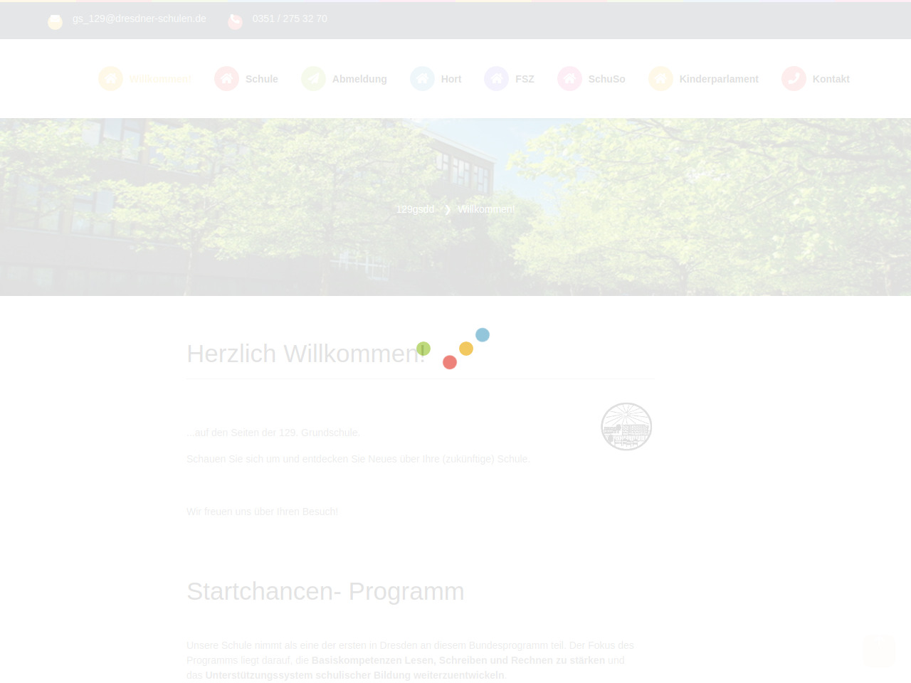Click the paper plane icon beside Abmeldung

click(x=313, y=79)
